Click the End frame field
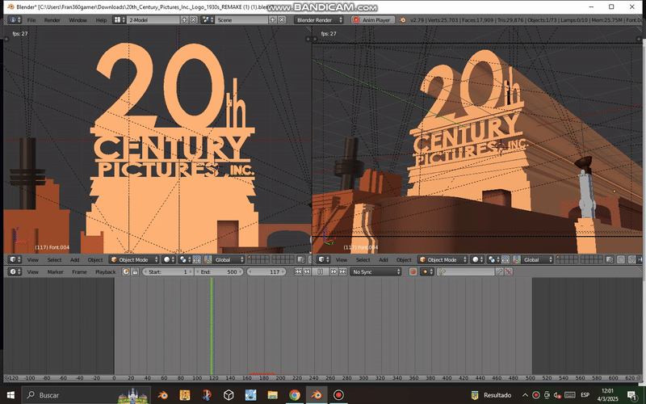646x404 pixels. point(219,271)
